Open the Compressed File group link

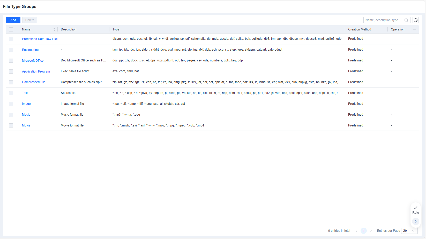pyautogui.click(x=34, y=82)
